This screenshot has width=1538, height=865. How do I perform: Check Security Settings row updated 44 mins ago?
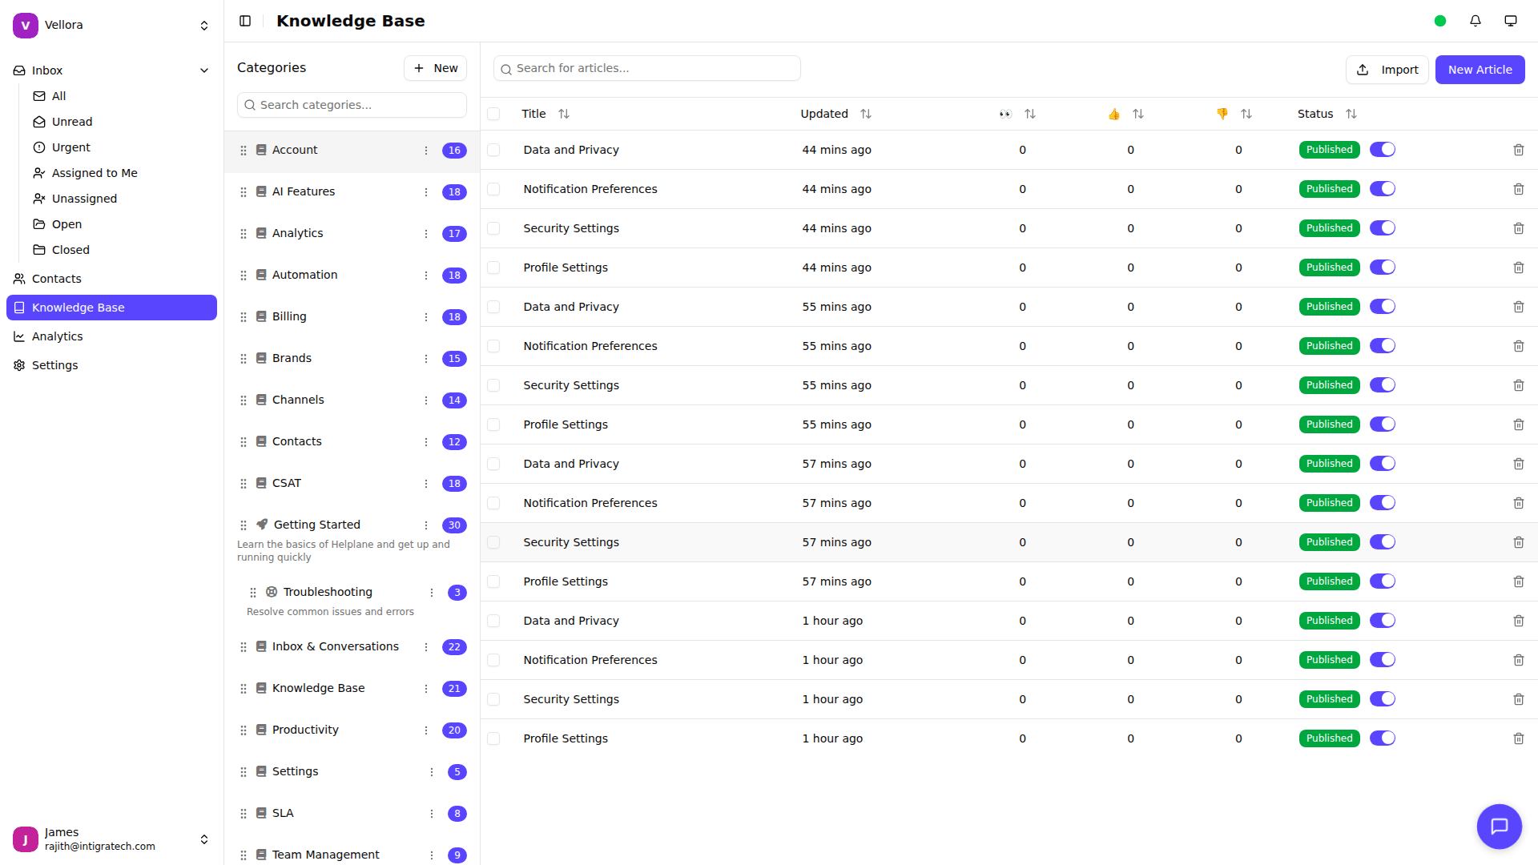493,228
